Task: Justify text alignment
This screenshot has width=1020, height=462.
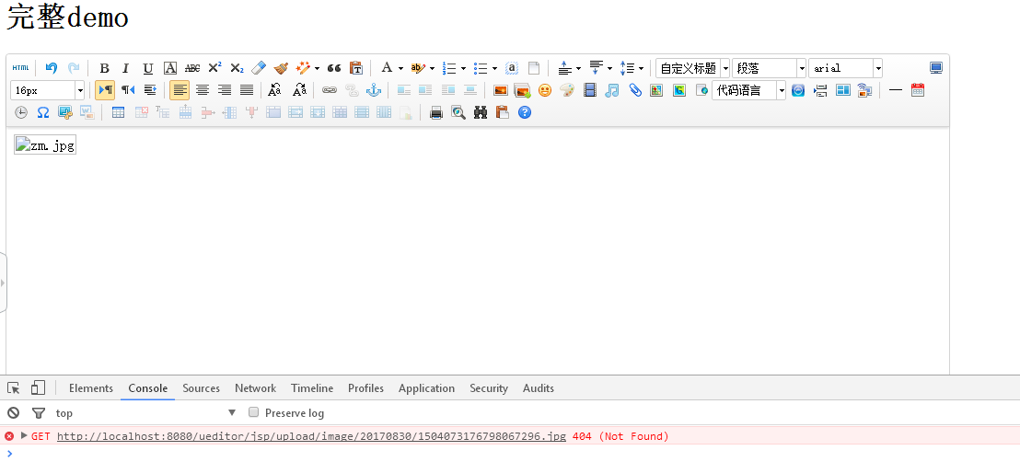Action: coord(247,90)
